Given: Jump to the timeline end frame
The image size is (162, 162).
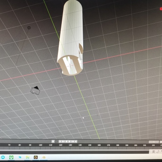Looking at the screenshot, I should pyautogui.click(x=76, y=142).
